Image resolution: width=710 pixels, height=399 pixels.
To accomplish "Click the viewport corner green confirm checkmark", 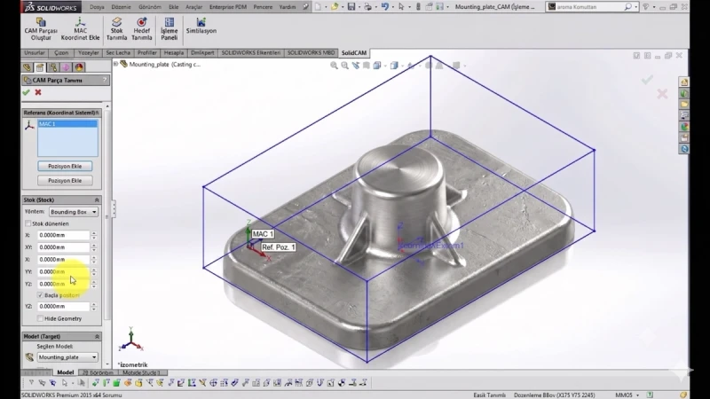I will pos(648,80).
